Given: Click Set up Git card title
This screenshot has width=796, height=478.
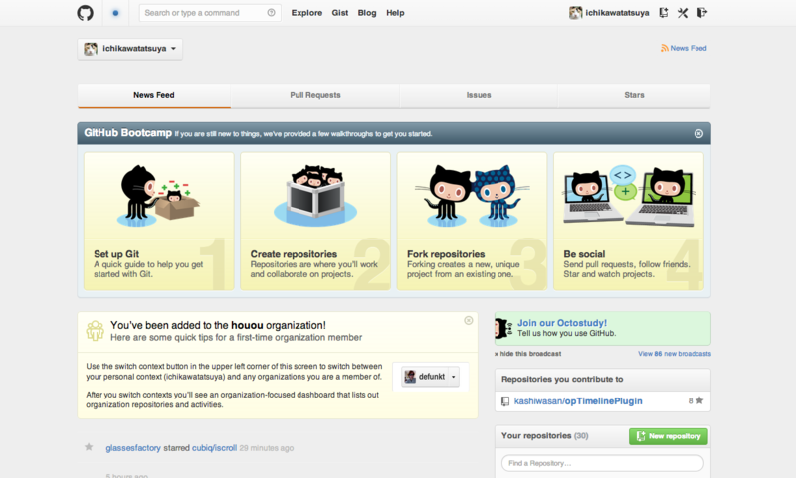Looking at the screenshot, I should [x=116, y=254].
